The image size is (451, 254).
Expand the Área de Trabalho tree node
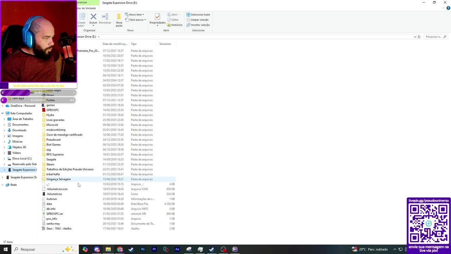[x=4, y=119]
